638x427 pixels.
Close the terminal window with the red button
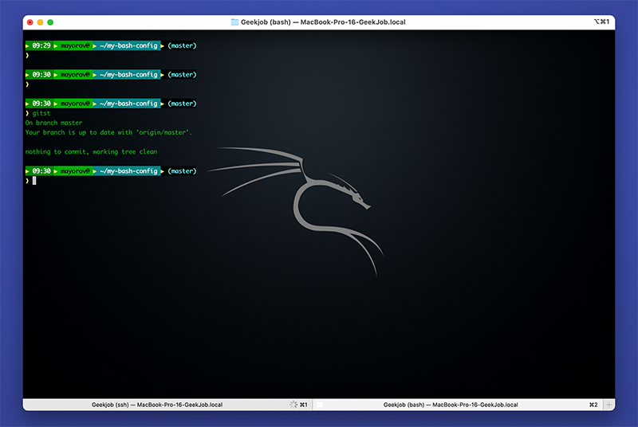(x=30, y=22)
